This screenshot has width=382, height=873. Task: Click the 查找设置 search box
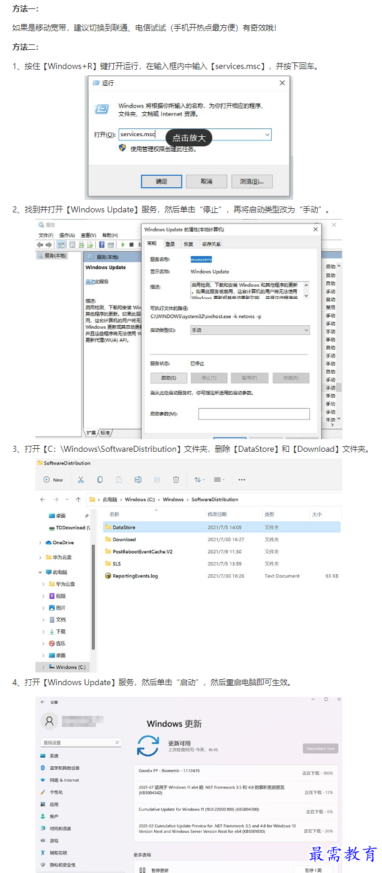tap(81, 742)
